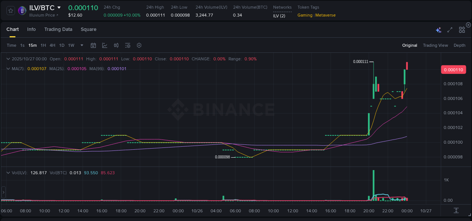Change the candlestick chart style

105,45
